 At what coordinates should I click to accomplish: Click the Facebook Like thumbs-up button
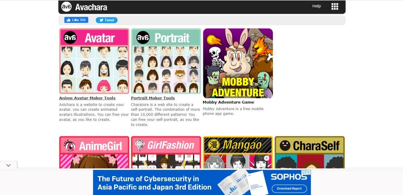(76, 20)
